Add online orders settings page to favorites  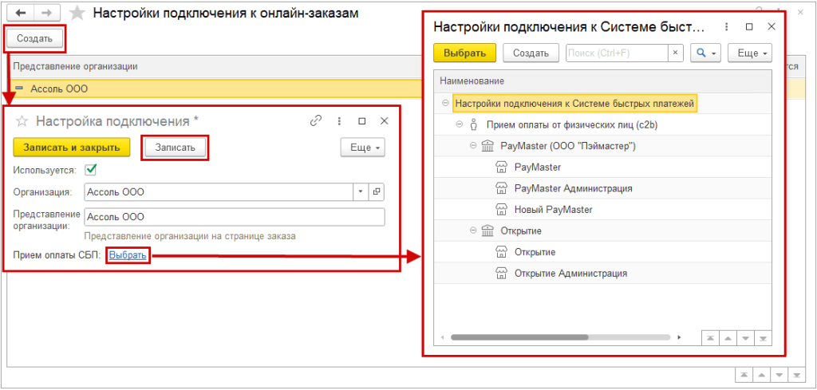point(77,14)
